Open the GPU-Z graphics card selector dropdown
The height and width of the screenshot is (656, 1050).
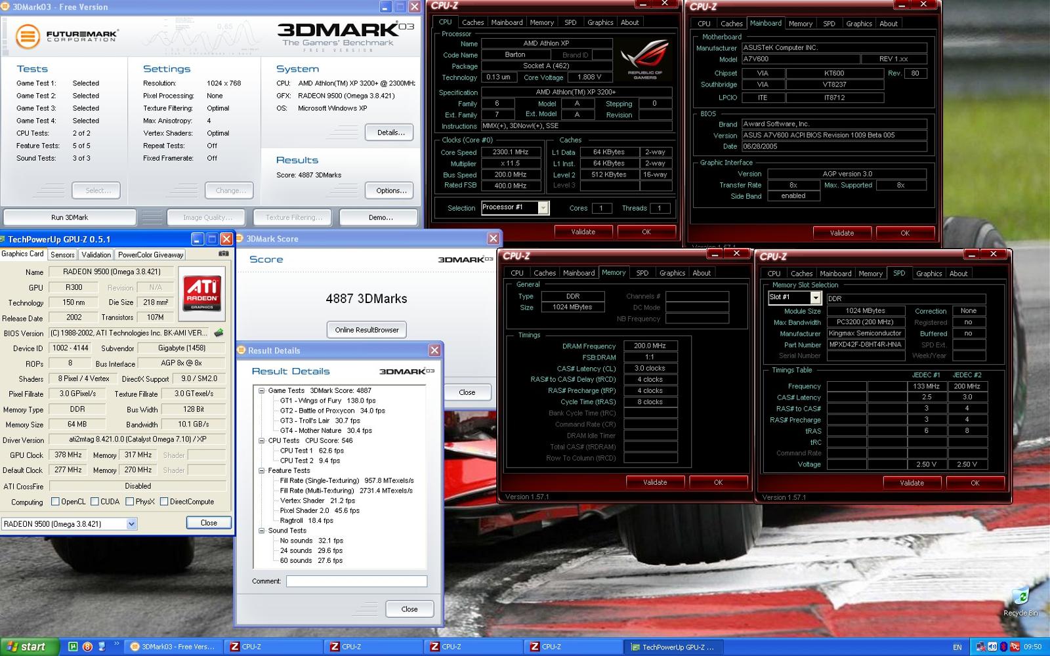click(x=131, y=523)
